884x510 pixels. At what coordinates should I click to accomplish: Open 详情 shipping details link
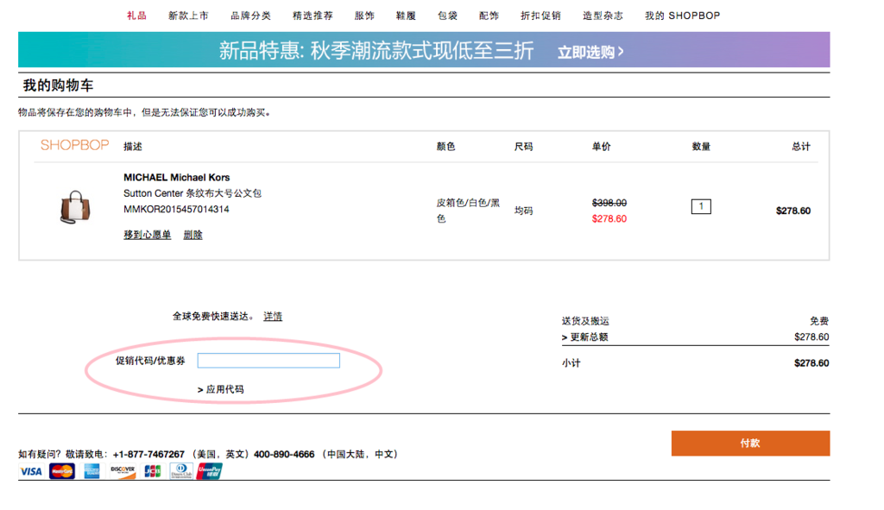[273, 316]
